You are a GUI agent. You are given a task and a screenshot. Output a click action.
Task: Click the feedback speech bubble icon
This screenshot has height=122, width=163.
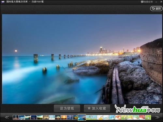(x=142, y=2)
